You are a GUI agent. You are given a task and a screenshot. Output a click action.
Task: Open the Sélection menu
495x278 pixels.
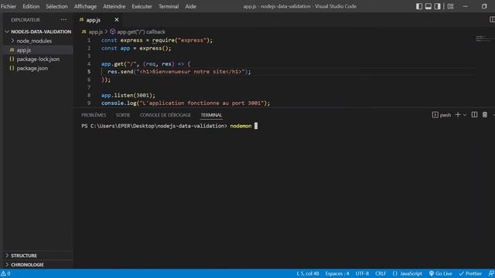[56, 6]
